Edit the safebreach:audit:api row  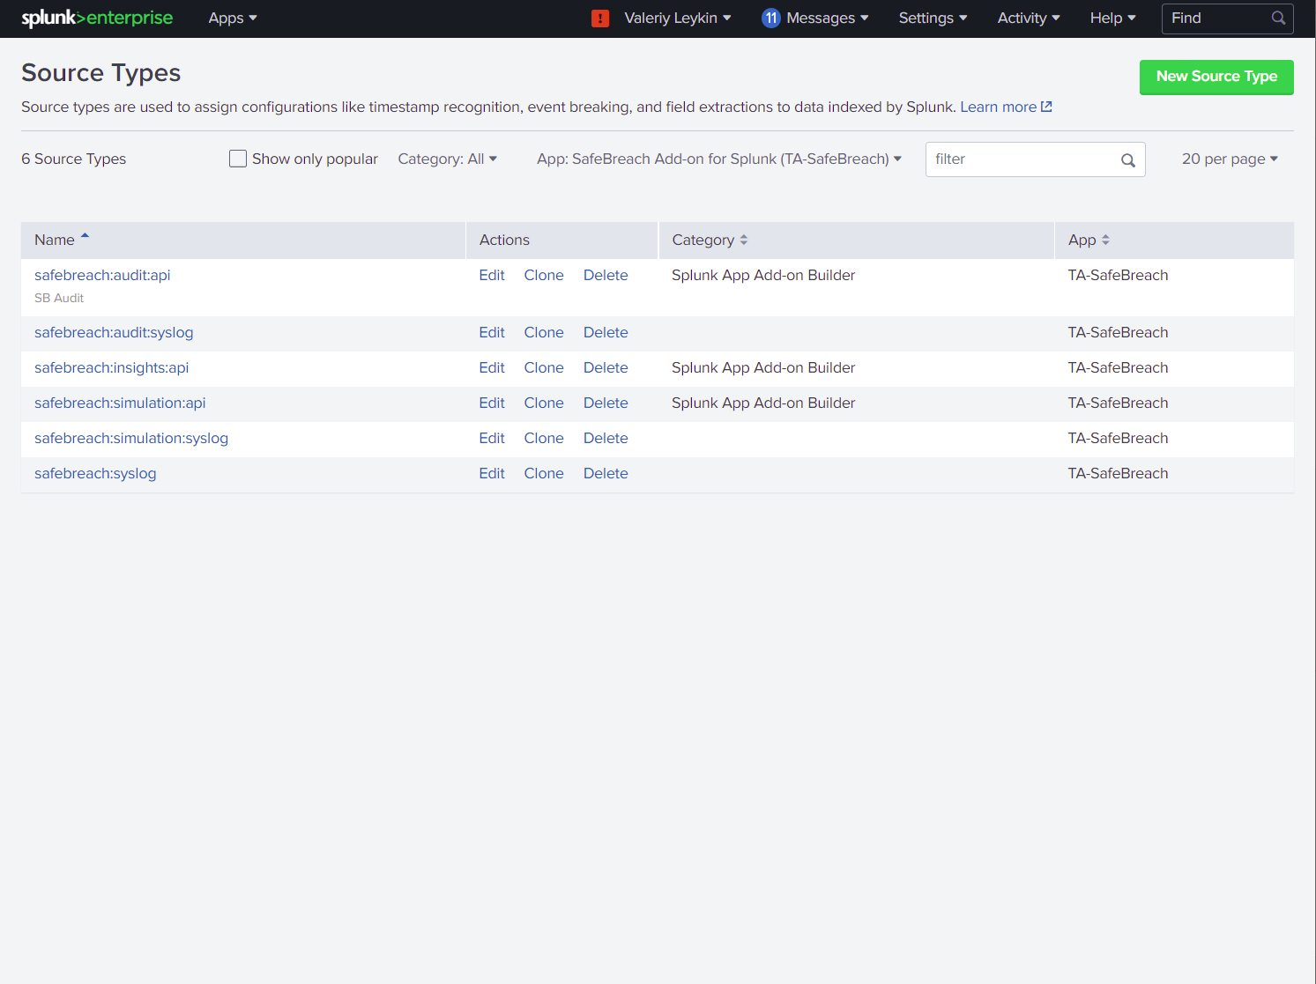(492, 275)
